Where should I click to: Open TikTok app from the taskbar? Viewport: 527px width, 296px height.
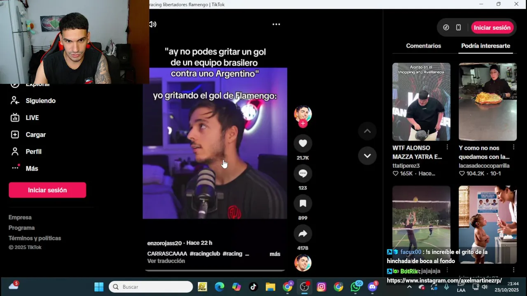(x=253, y=287)
